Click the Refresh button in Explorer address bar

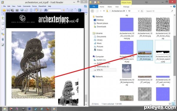coord(142,11)
